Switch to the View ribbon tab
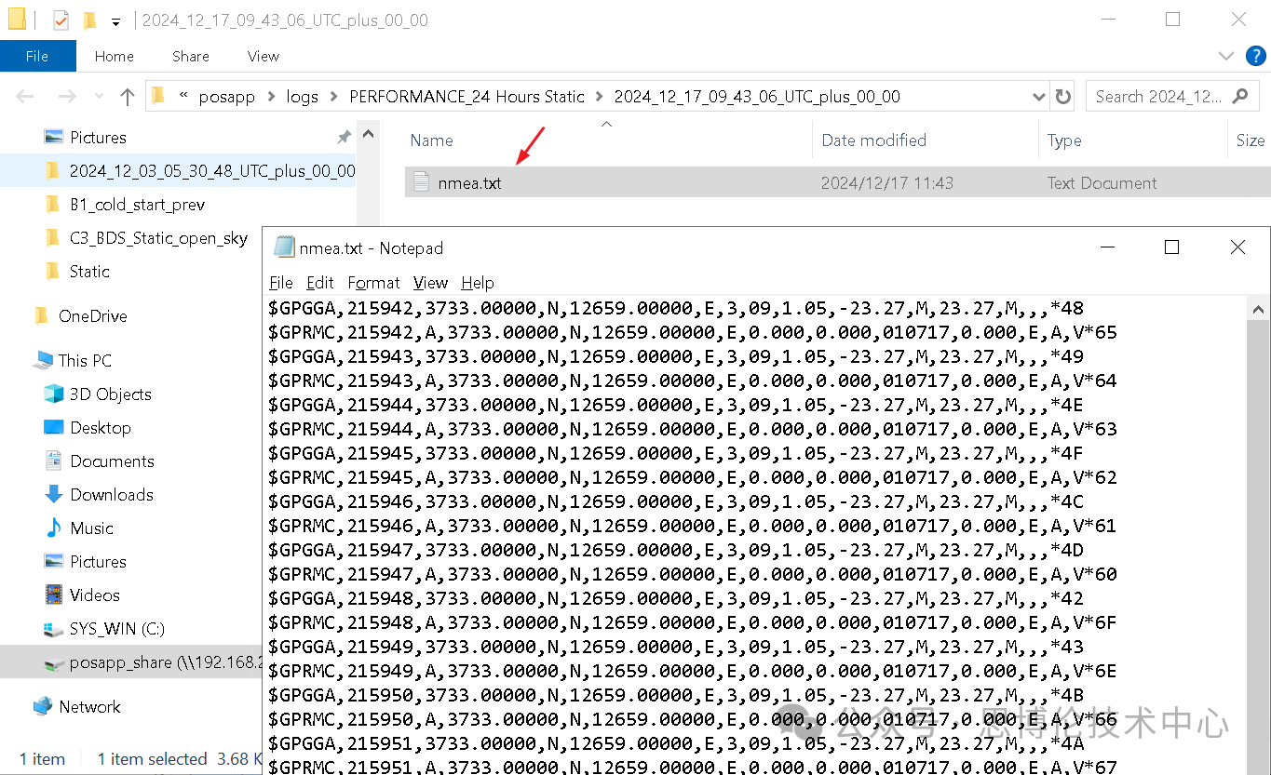 pos(263,57)
